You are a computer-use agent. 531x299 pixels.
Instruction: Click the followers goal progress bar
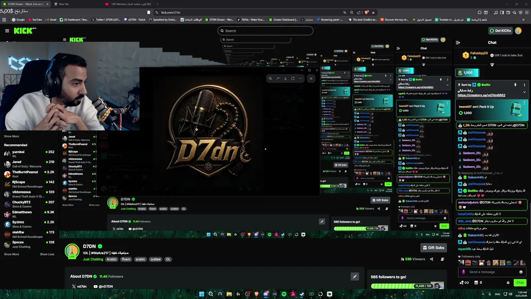407,286
